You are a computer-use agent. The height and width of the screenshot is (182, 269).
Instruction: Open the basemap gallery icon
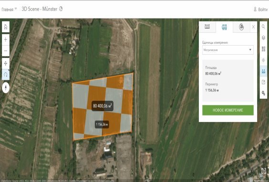tap(263, 49)
